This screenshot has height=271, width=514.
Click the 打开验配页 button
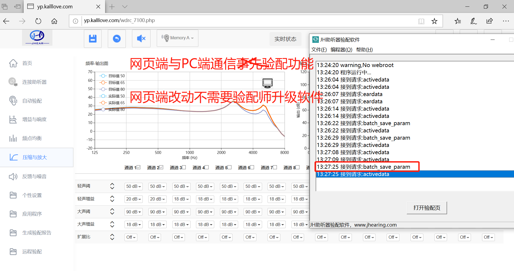(427, 208)
